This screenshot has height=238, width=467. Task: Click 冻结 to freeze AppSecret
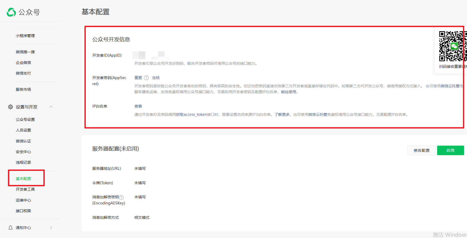click(x=156, y=78)
